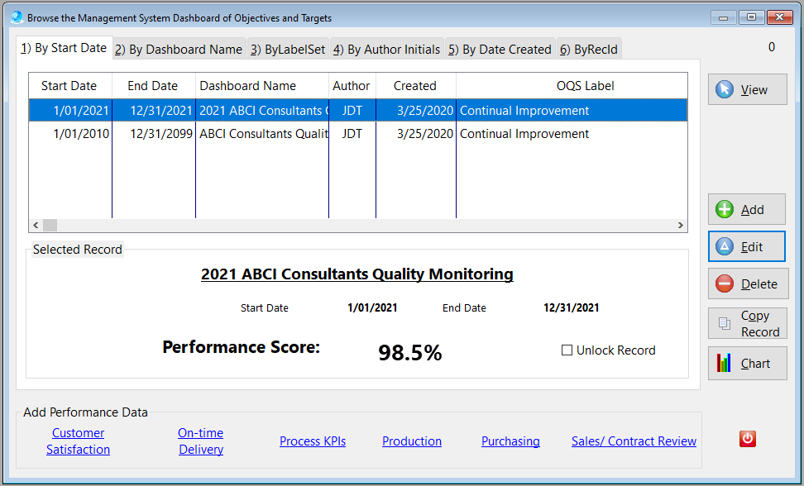The height and width of the screenshot is (486, 804).
Task: Minimize the dashboard browse window
Action: pos(724,17)
